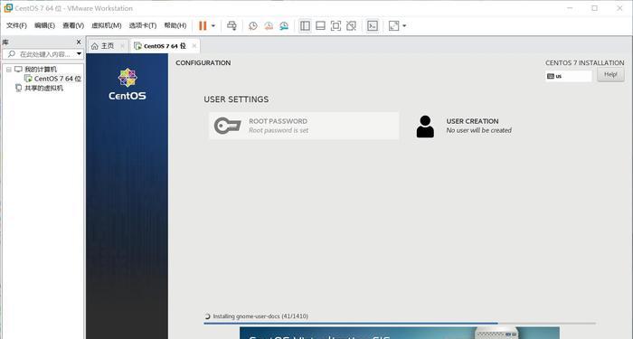
Task: Click the installation progress bar
Action: pyautogui.click(x=400, y=324)
